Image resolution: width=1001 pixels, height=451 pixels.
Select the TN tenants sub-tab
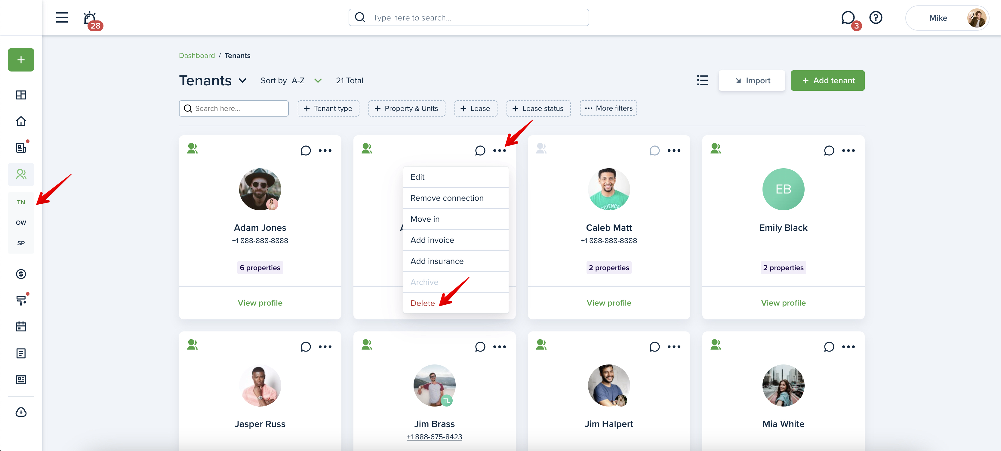(x=21, y=202)
